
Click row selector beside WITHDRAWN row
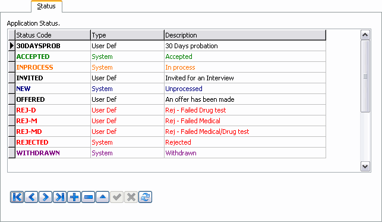tap(11, 153)
